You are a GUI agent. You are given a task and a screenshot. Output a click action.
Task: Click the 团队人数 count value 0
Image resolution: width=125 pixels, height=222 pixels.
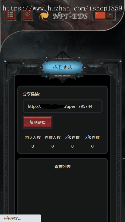33,146
